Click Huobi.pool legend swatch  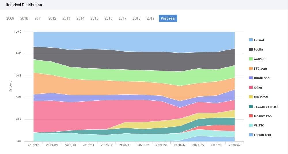pos(251,78)
